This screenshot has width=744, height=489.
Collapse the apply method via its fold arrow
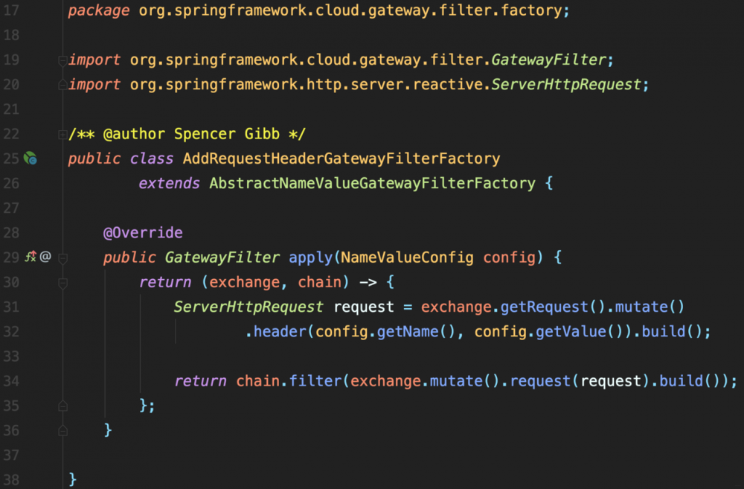[63, 257]
